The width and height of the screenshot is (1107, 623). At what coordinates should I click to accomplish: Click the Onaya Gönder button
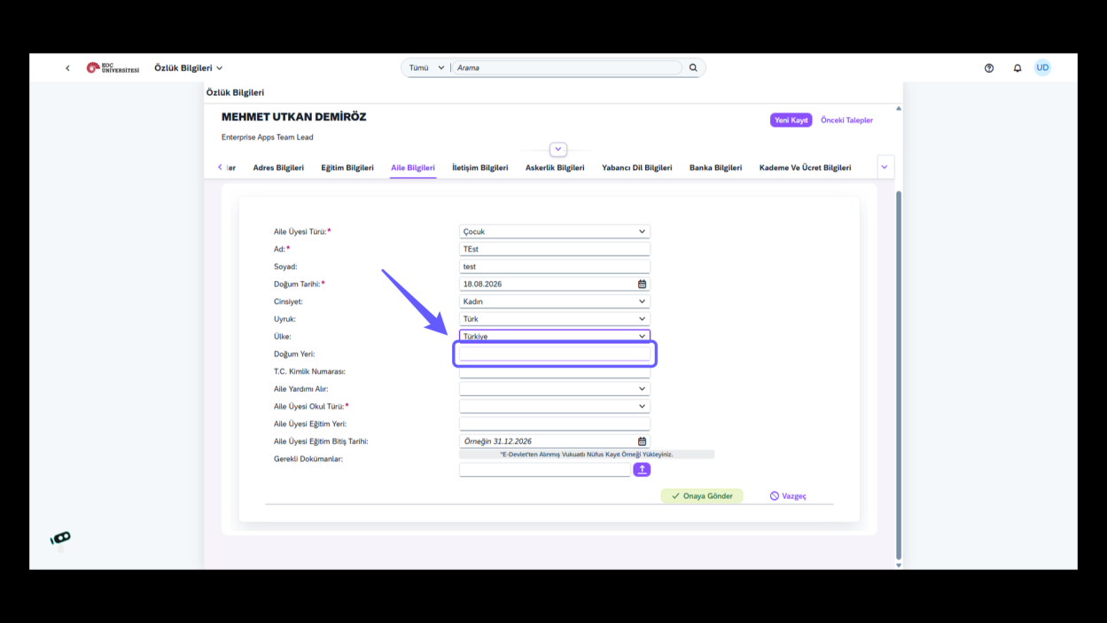pyautogui.click(x=702, y=496)
